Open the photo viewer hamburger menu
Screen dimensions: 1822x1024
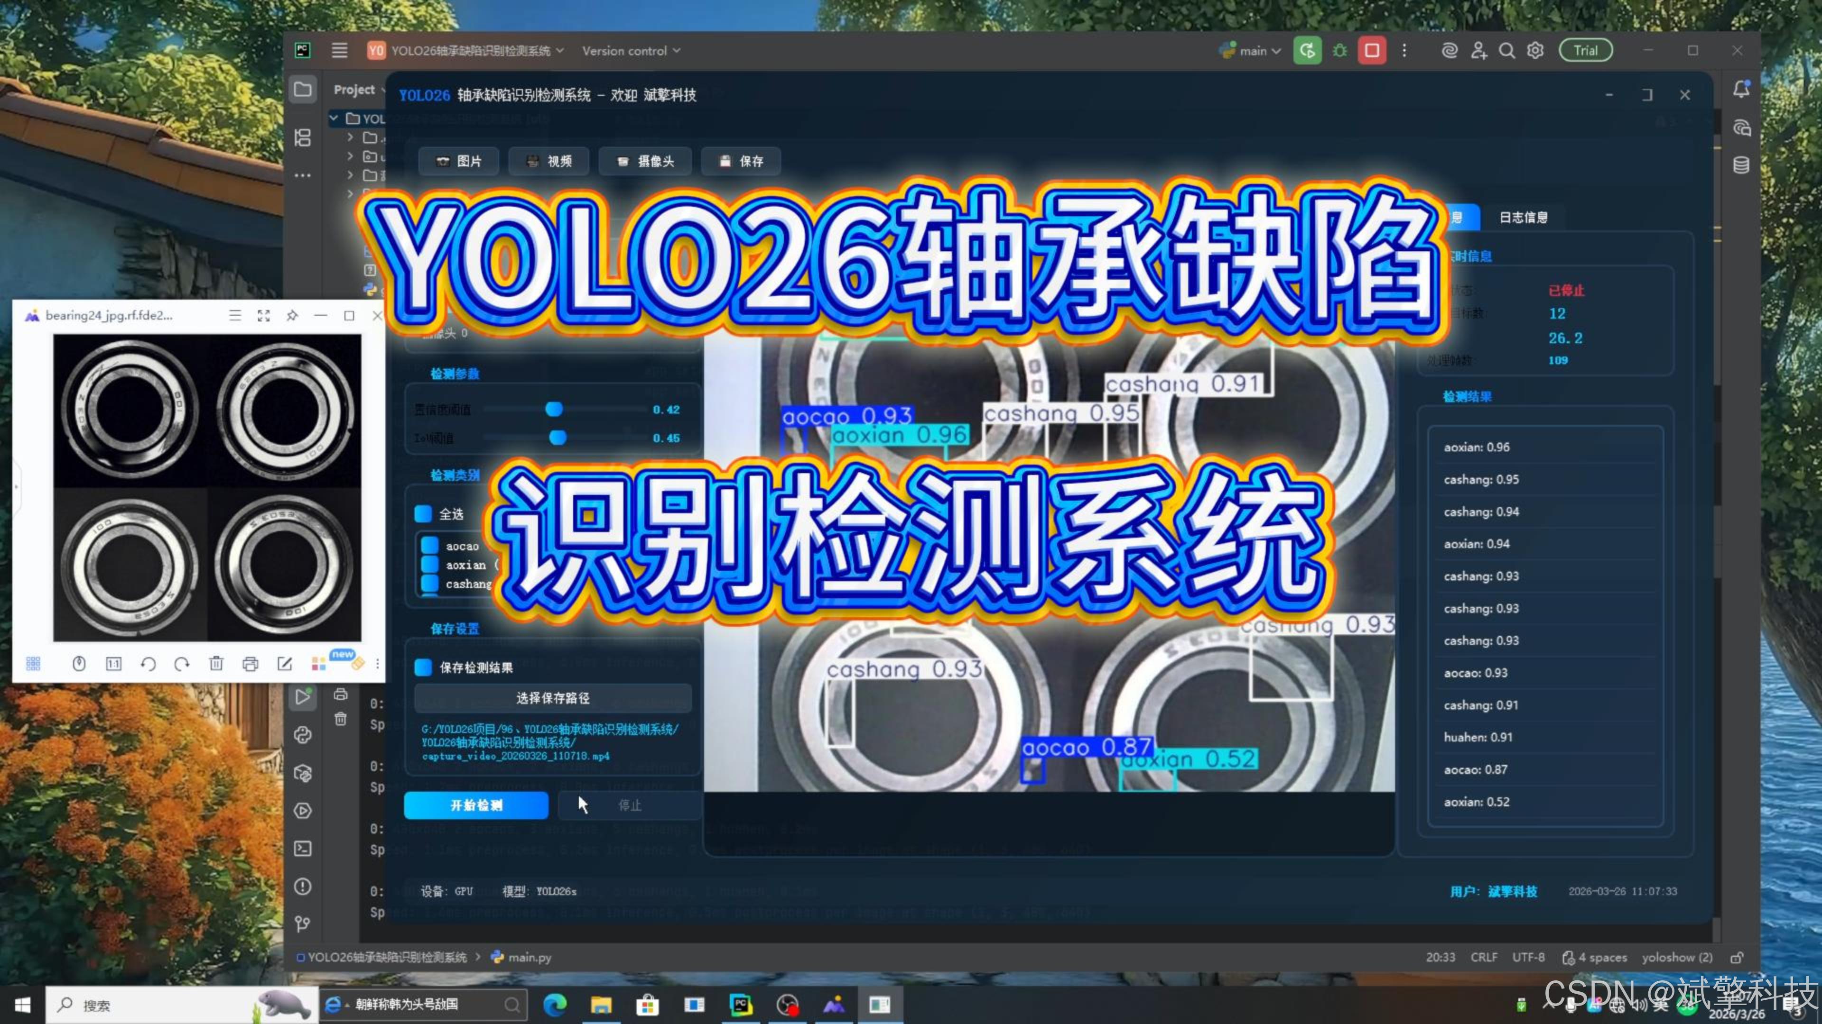click(x=235, y=315)
